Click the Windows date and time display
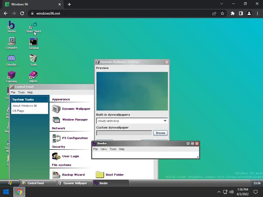Viewport: 263px width, 197px height. tap(242, 192)
